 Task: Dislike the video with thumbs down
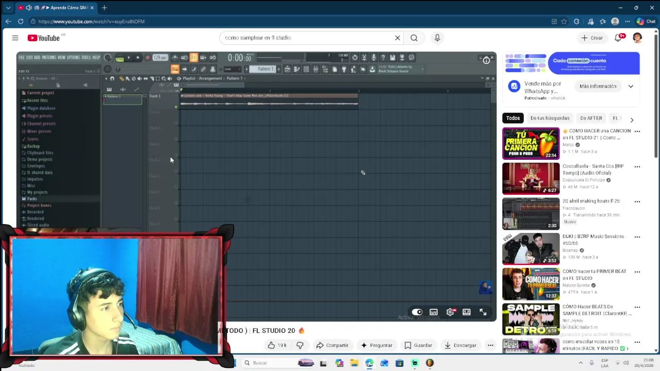[x=300, y=345]
